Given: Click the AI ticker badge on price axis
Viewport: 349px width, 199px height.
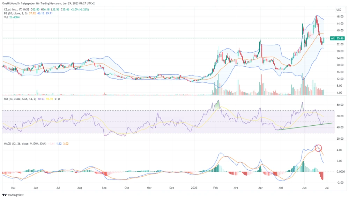Looking at the screenshot, I should click(x=332, y=38).
